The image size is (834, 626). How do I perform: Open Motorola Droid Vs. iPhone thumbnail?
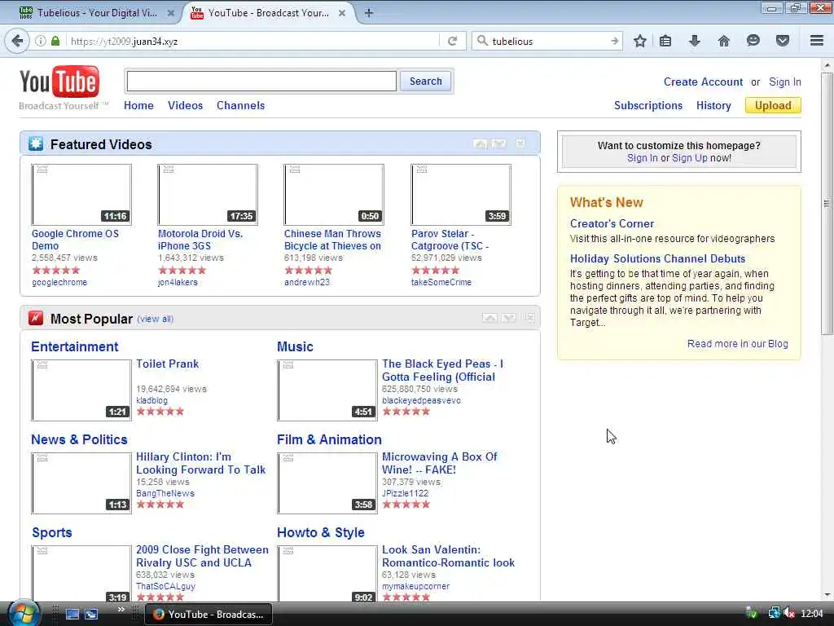click(x=208, y=195)
